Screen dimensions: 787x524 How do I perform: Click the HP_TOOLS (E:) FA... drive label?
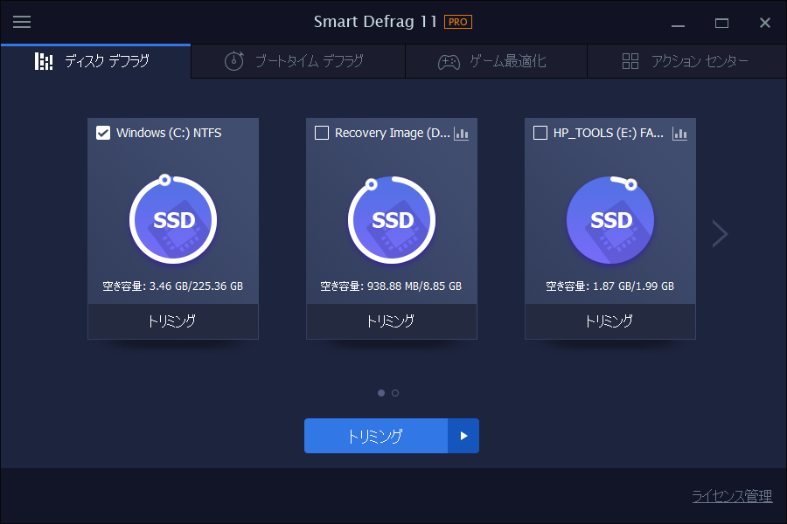[x=609, y=133]
